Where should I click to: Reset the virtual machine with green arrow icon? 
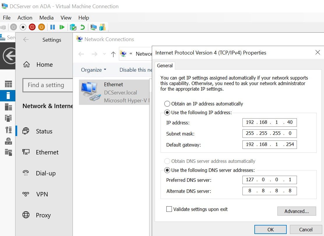(62, 27)
